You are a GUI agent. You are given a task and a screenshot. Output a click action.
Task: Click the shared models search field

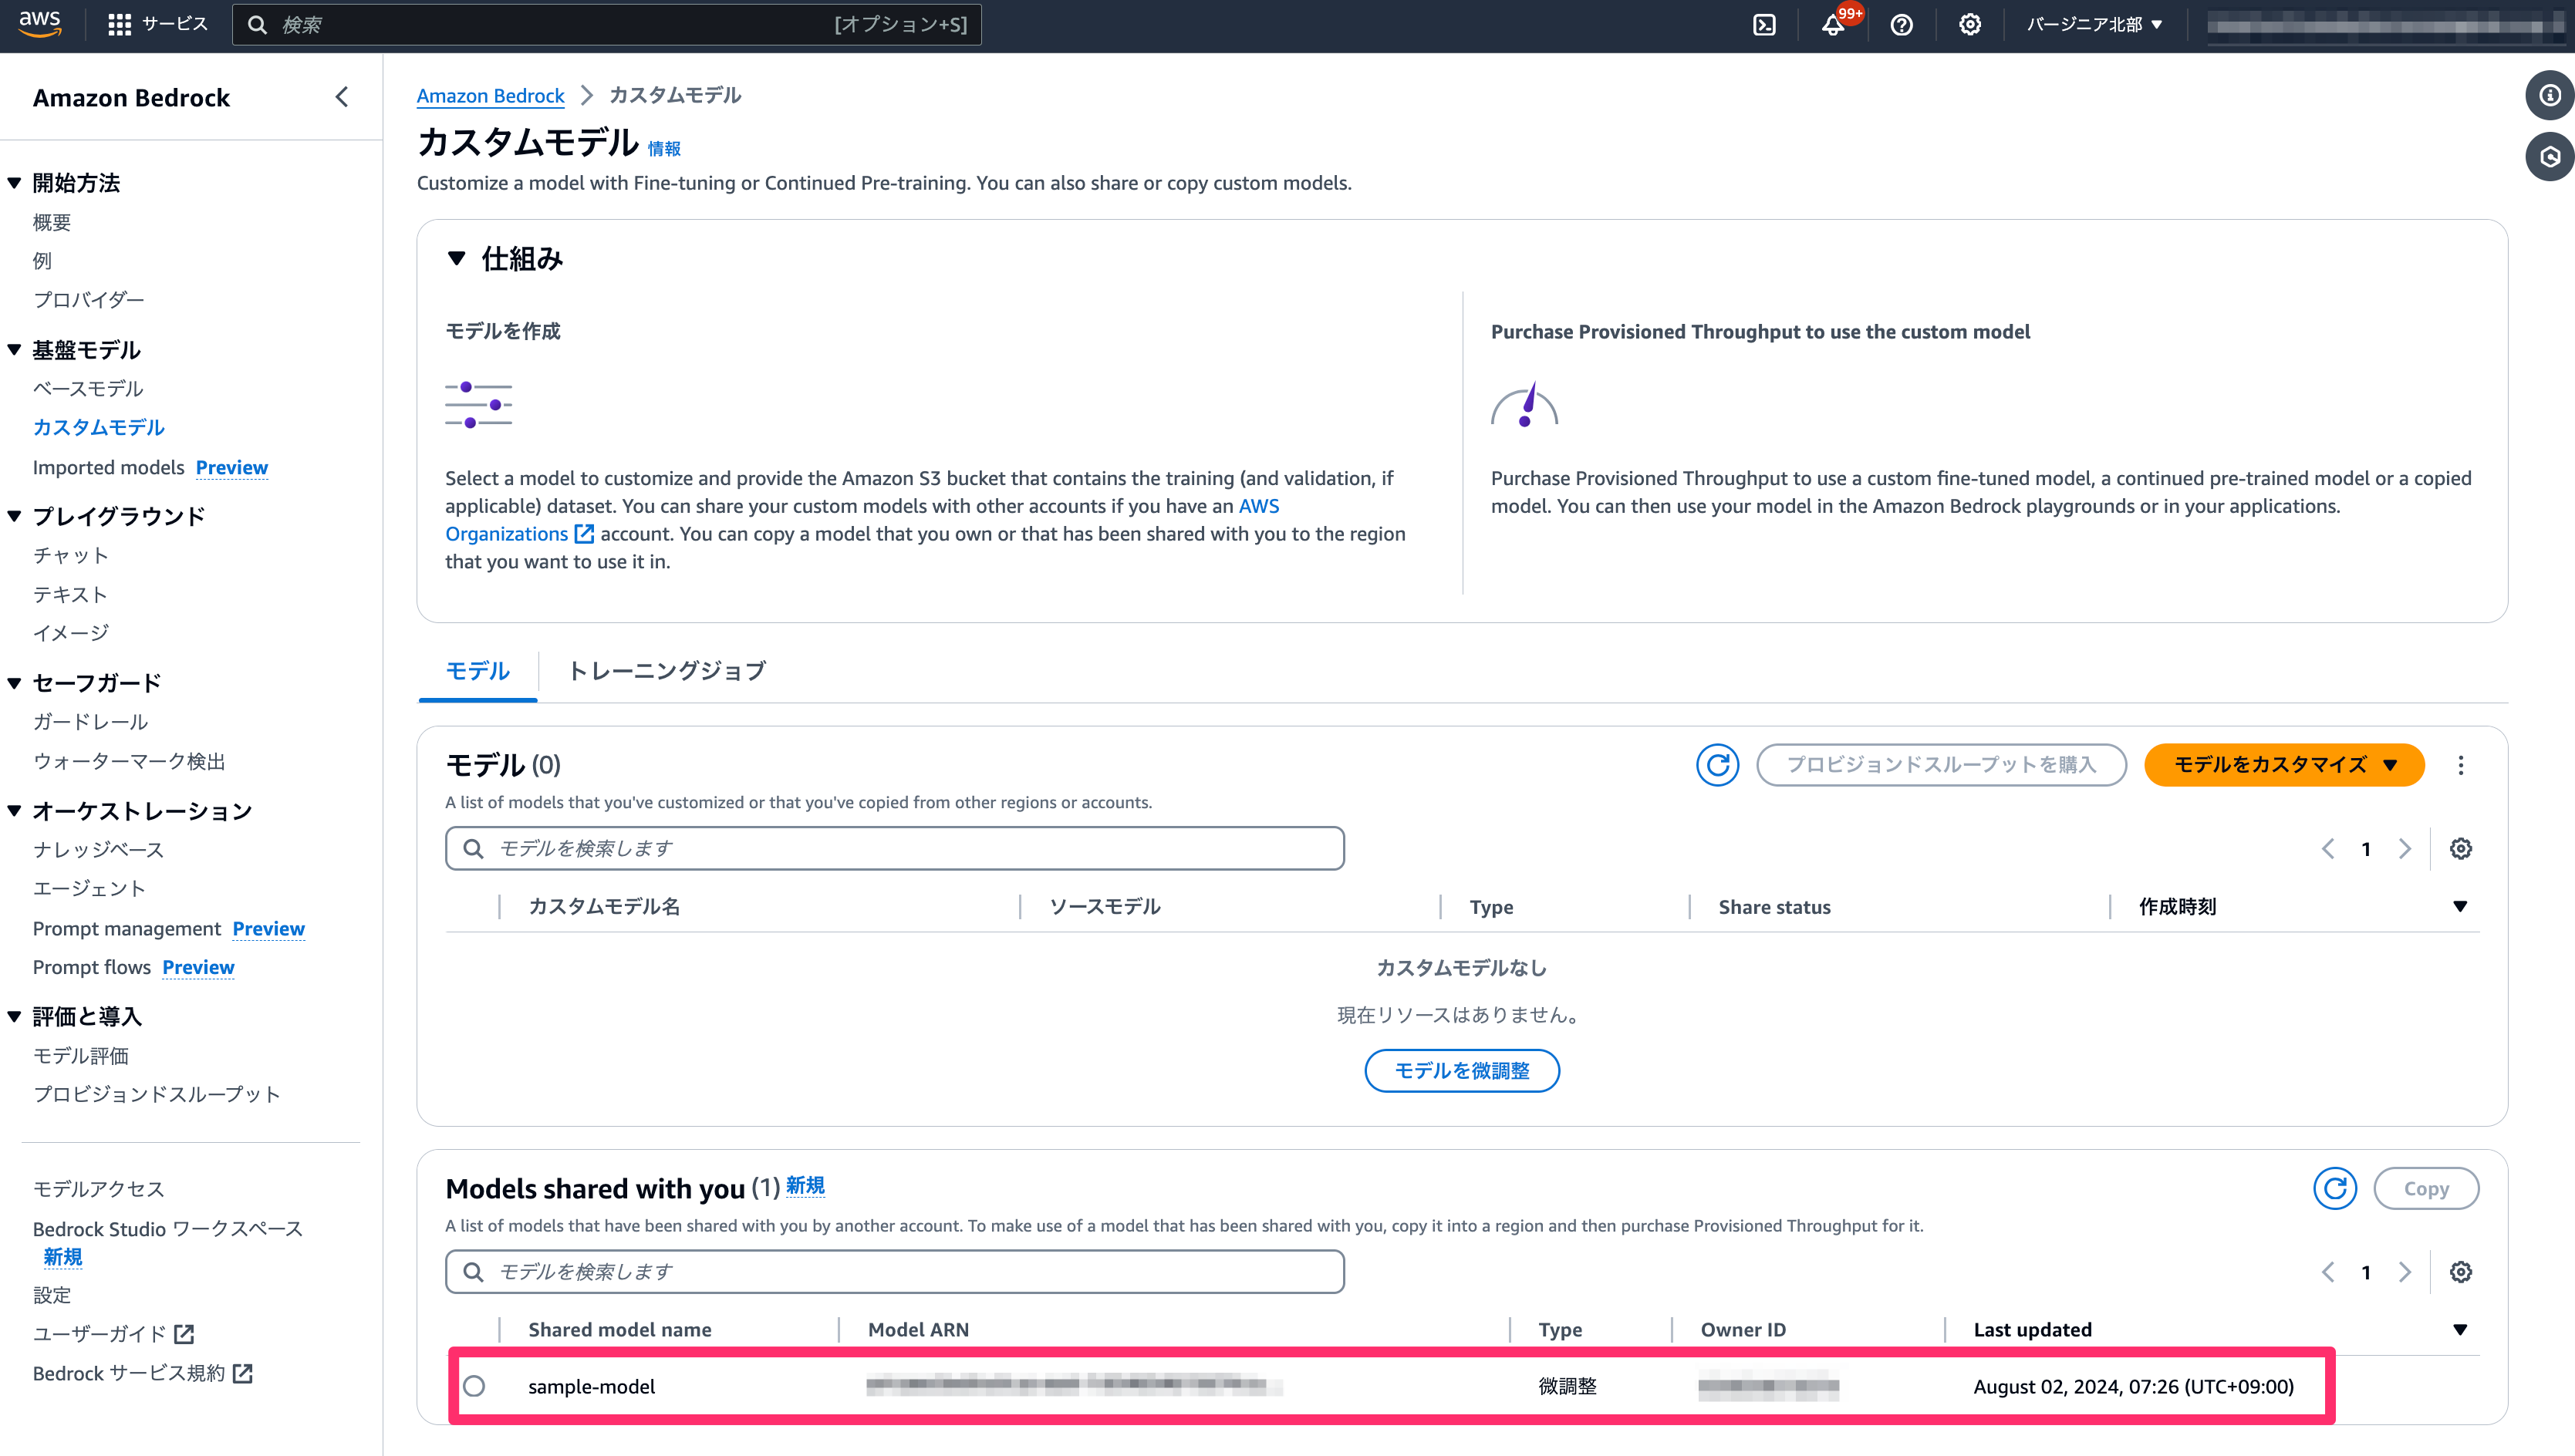click(895, 1271)
